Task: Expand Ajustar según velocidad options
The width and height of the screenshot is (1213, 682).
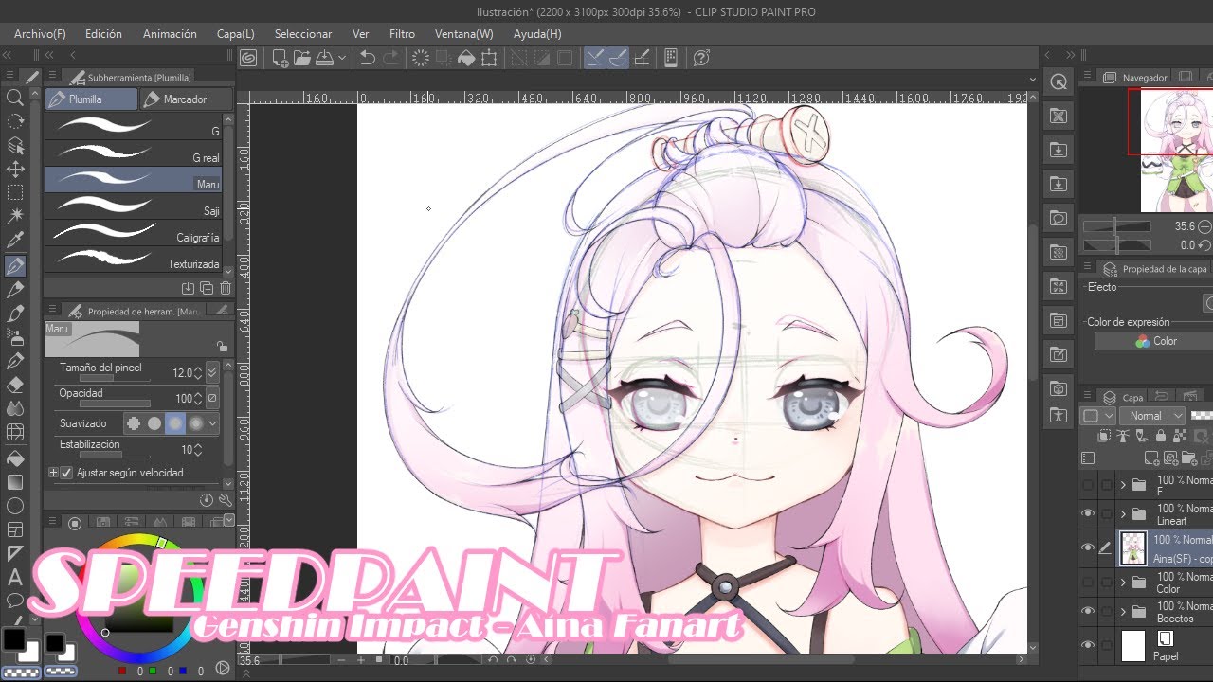Action: (x=53, y=473)
